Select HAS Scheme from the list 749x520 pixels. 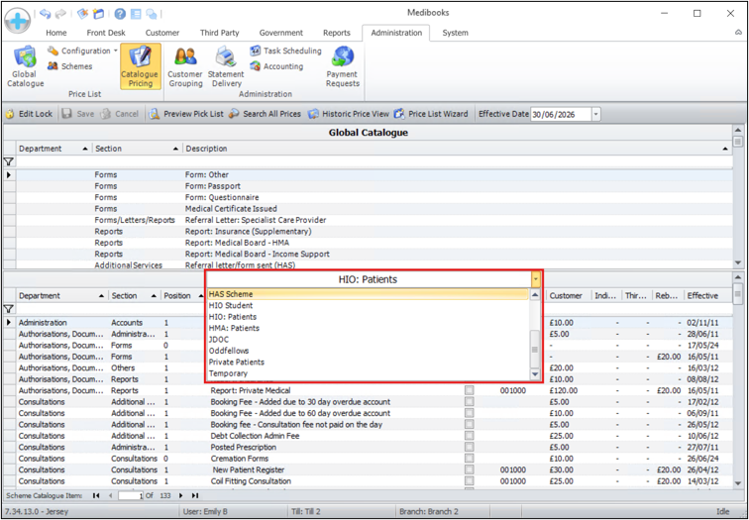click(368, 294)
